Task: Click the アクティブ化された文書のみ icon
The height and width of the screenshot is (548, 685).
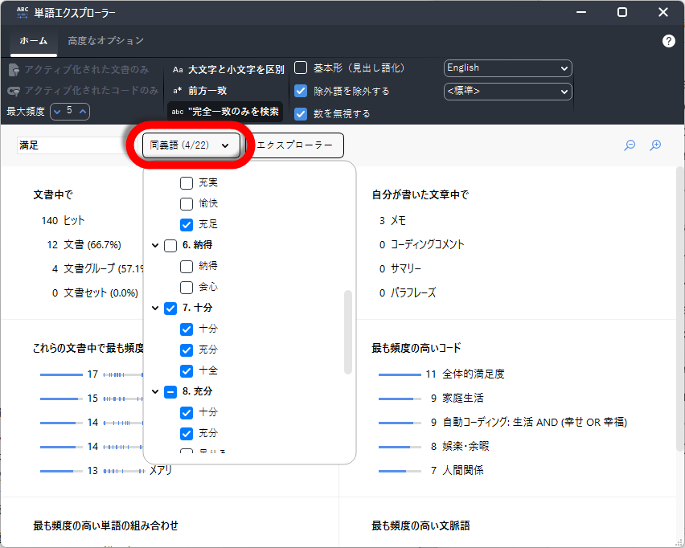Action: point(15,70)
